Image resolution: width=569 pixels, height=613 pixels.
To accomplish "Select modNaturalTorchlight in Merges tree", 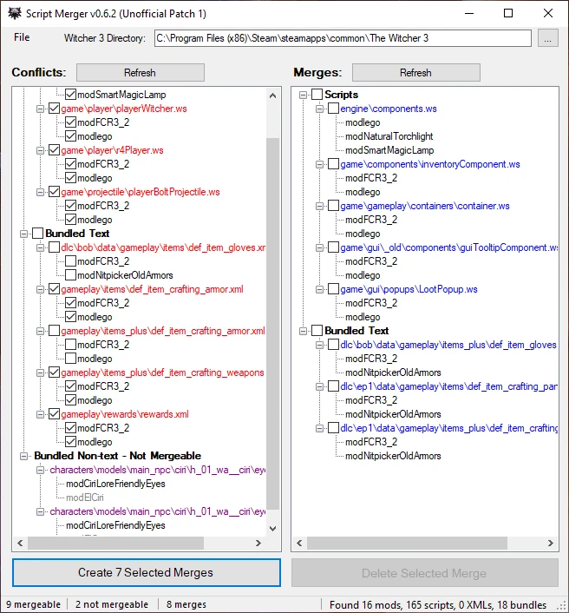I will point(389,136).
